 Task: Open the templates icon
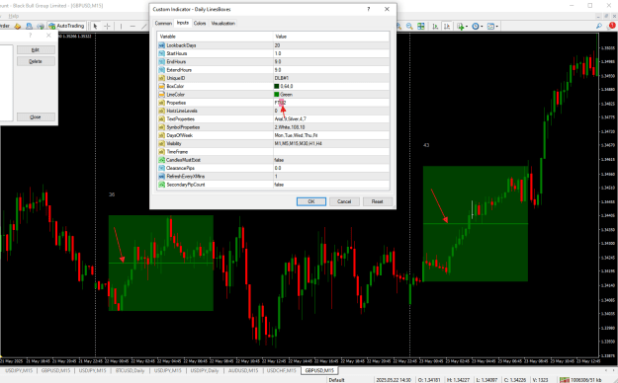(490, 26)
